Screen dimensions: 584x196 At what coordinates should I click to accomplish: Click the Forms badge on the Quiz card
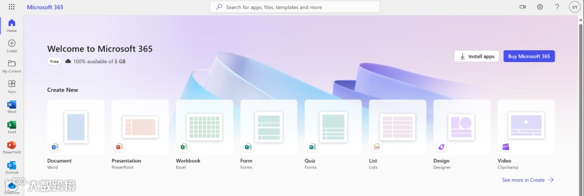pos(313,147)
